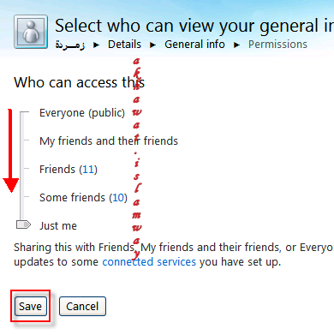Screen dimensions: 334x335
Task: Go to the Details breadcrumb
Action: tap(124, 45)
